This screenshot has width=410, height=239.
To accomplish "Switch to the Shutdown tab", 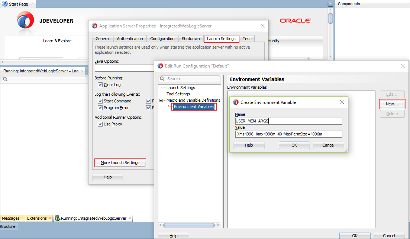I will [x=191, y=39].
